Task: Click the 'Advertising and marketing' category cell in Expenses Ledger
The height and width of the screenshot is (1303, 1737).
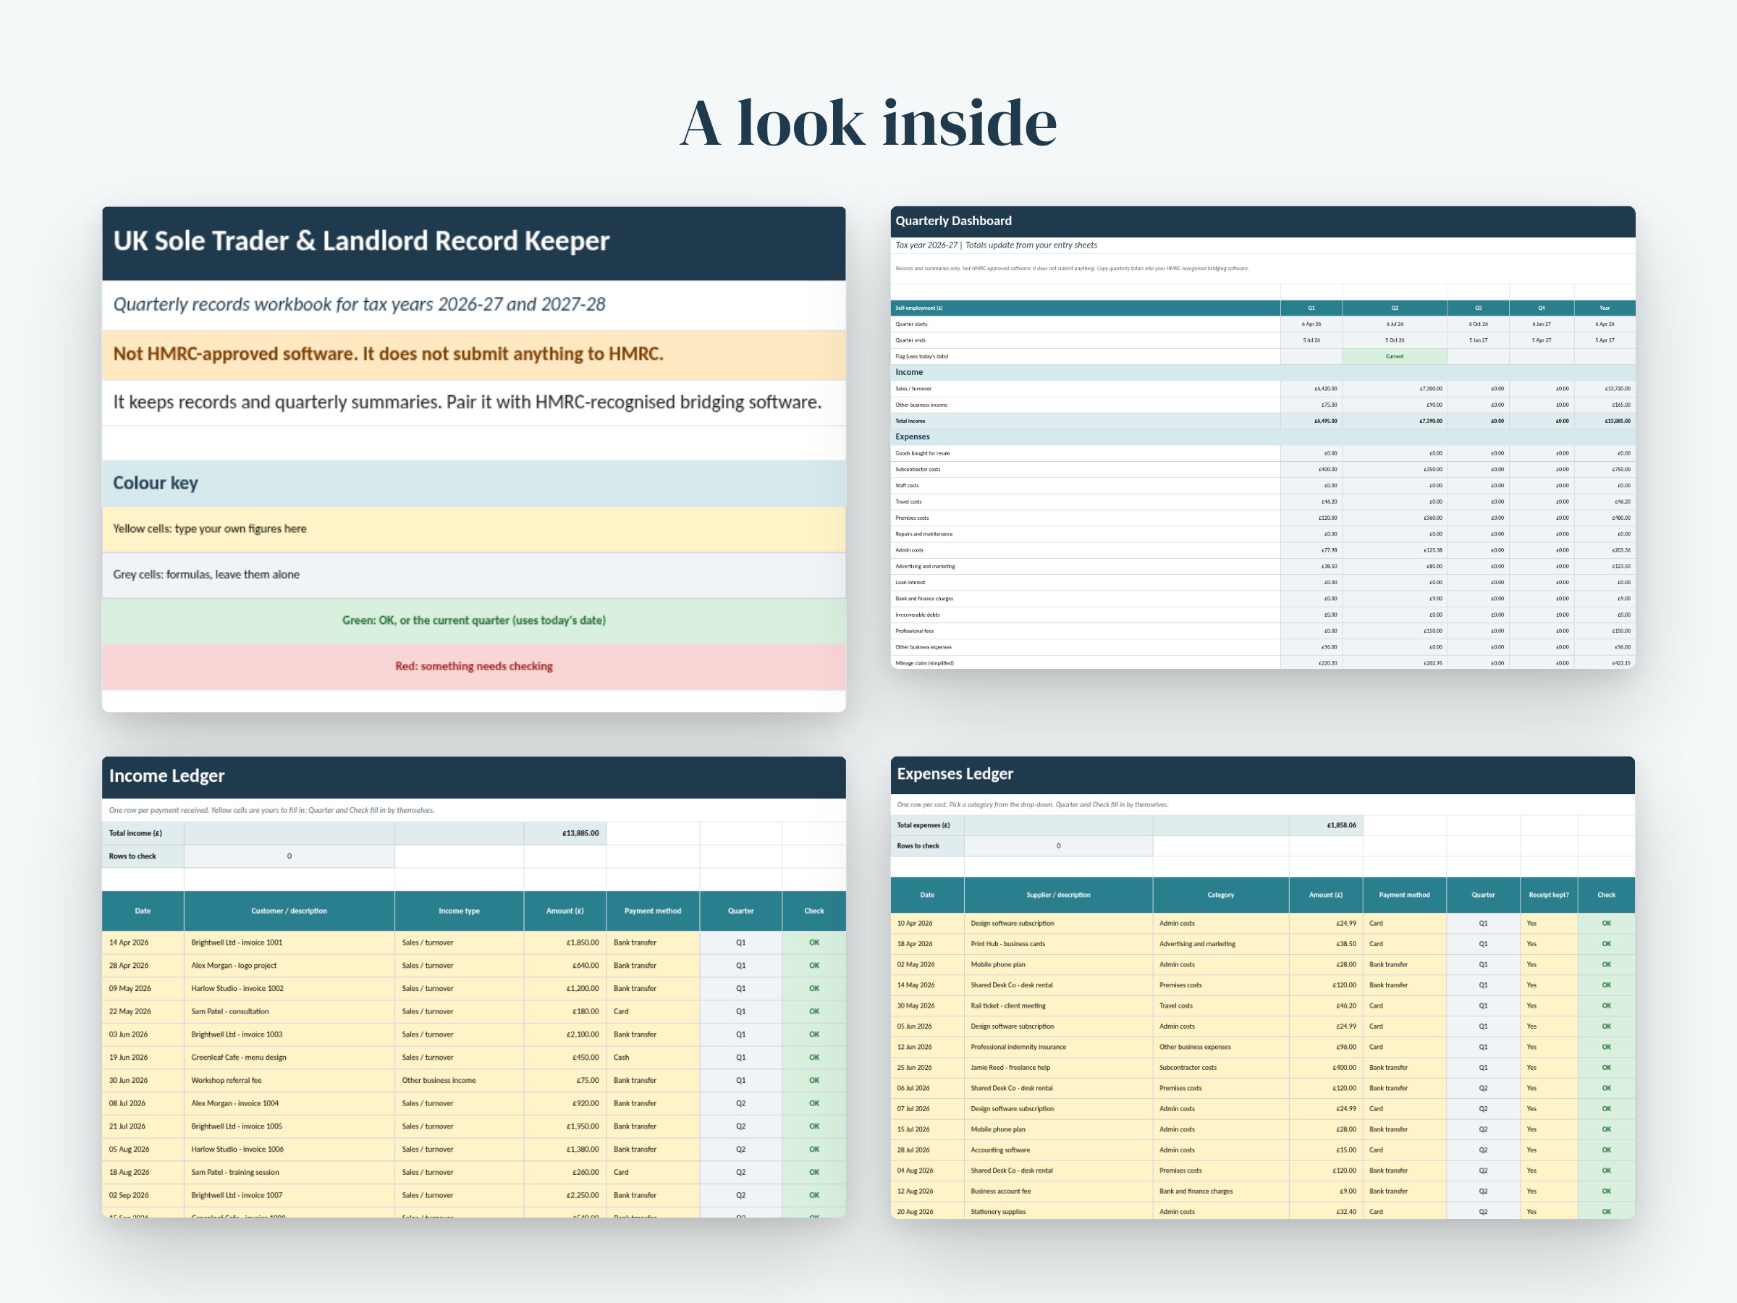Action: 1220,944
